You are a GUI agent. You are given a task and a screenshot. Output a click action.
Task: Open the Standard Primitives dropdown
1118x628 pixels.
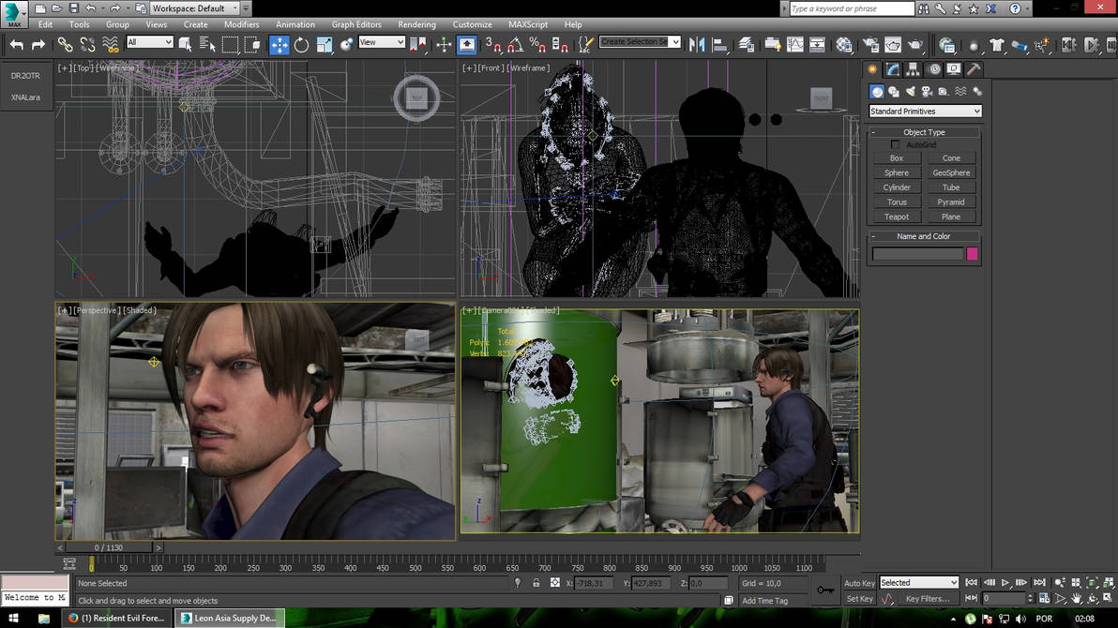pyautogui.click(x=925, y=111)
